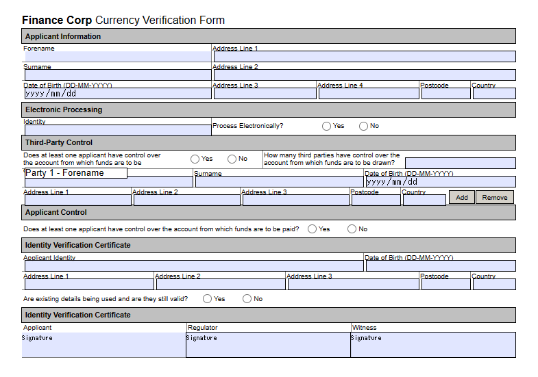This screenshot has width=538, height=377.
Task: Click the third parties count field
Action: [x=461, y=163]
